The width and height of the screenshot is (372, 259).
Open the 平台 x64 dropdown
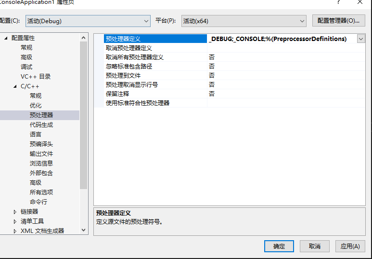coord(244,21)
